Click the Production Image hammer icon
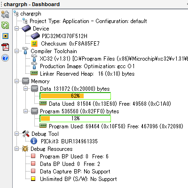The width and height of the screenshot is (188, 188). 34,66
